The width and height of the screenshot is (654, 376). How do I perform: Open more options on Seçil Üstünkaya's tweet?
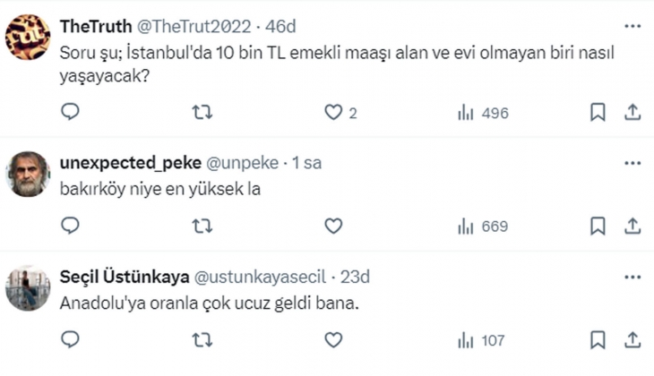click(632, 277)
